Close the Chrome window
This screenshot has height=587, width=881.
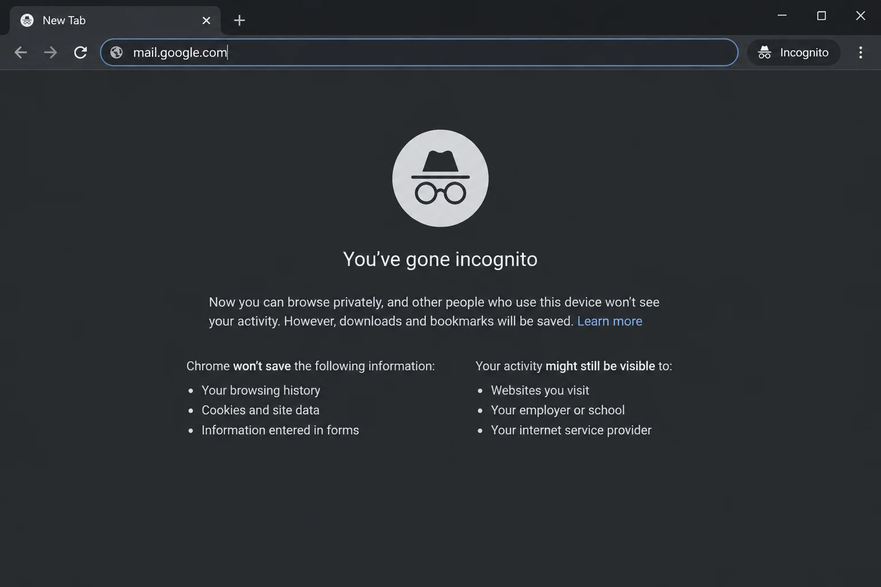(x=860, y=15)
